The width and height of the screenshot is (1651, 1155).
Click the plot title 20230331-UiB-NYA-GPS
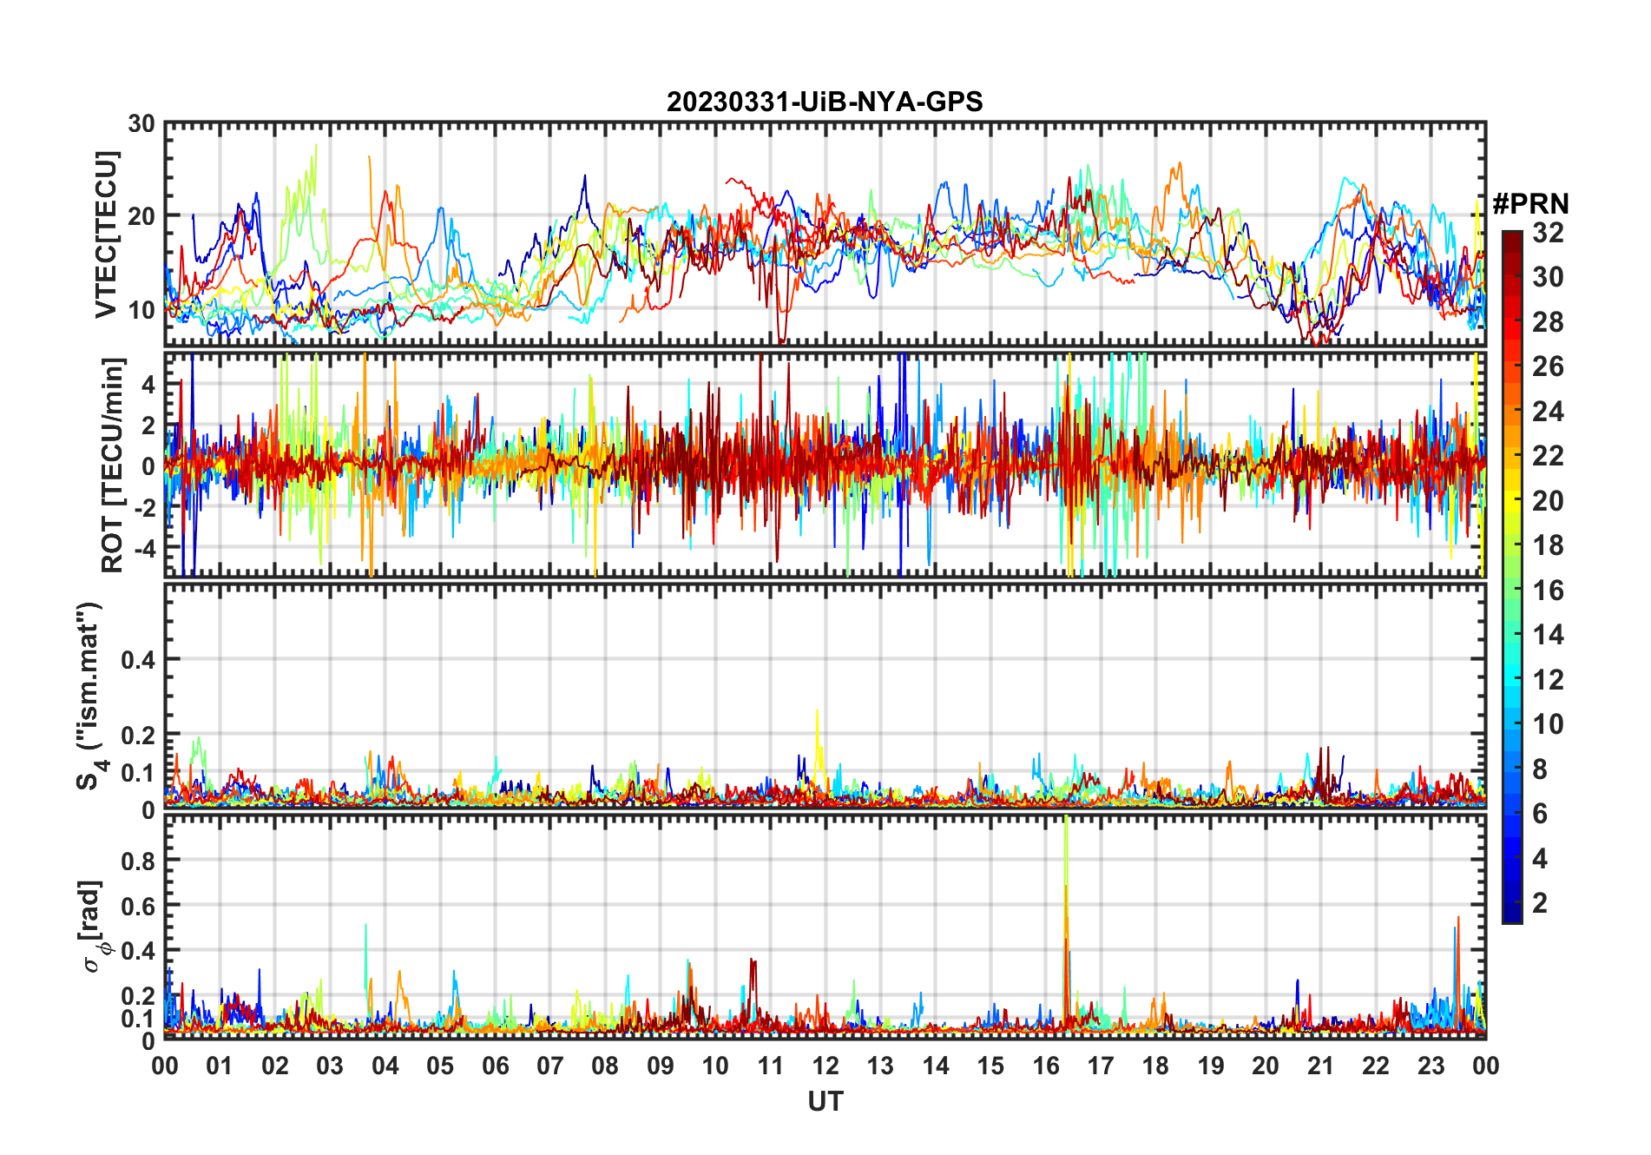[825, 102]
